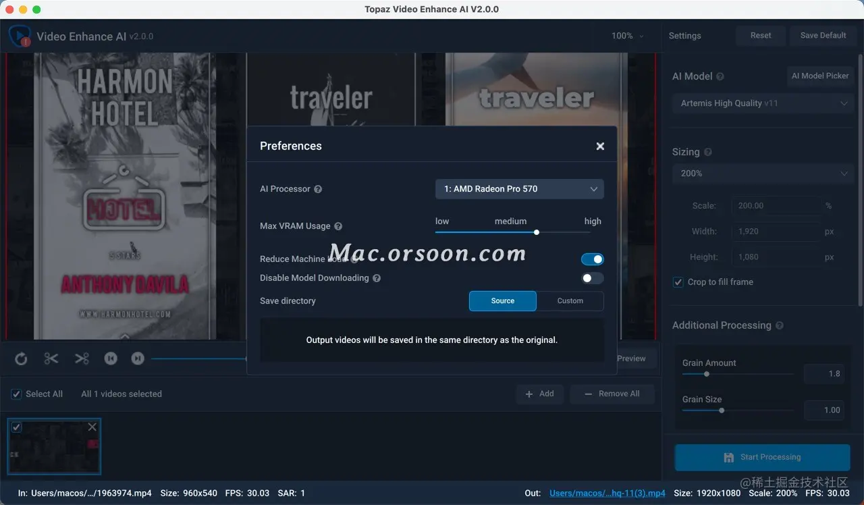Uncheck the video thumbnail checkbox
The image size is (864, 505).
click(16, 427)
